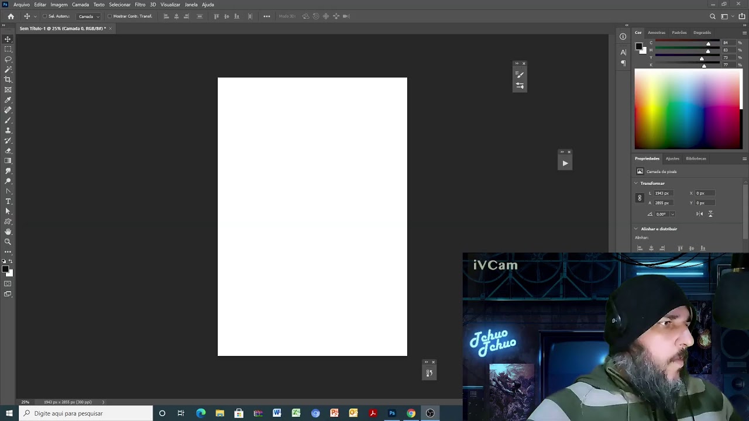Pick the Eyedropper tool
Image resolution: width=749 pixels, height=421 pixels.
(x=8, y=100)
